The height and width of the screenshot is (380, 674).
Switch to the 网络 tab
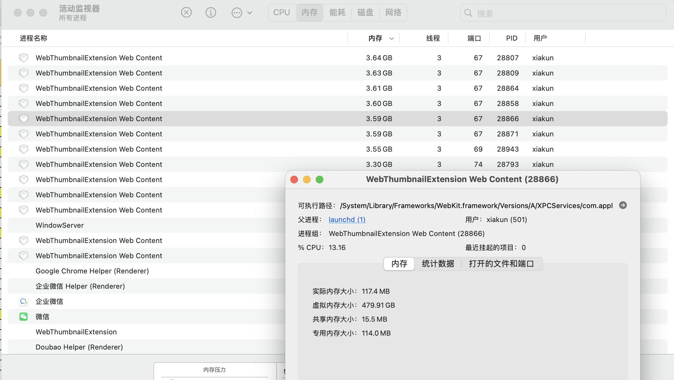393,13
